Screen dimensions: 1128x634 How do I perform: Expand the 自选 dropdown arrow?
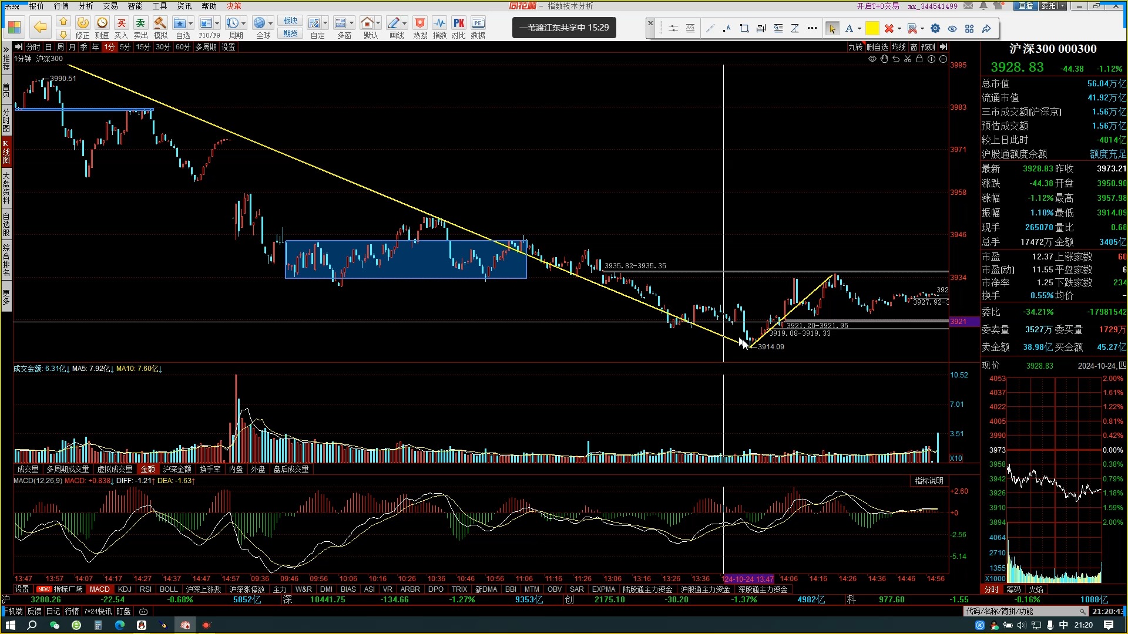tap(191, 23)
